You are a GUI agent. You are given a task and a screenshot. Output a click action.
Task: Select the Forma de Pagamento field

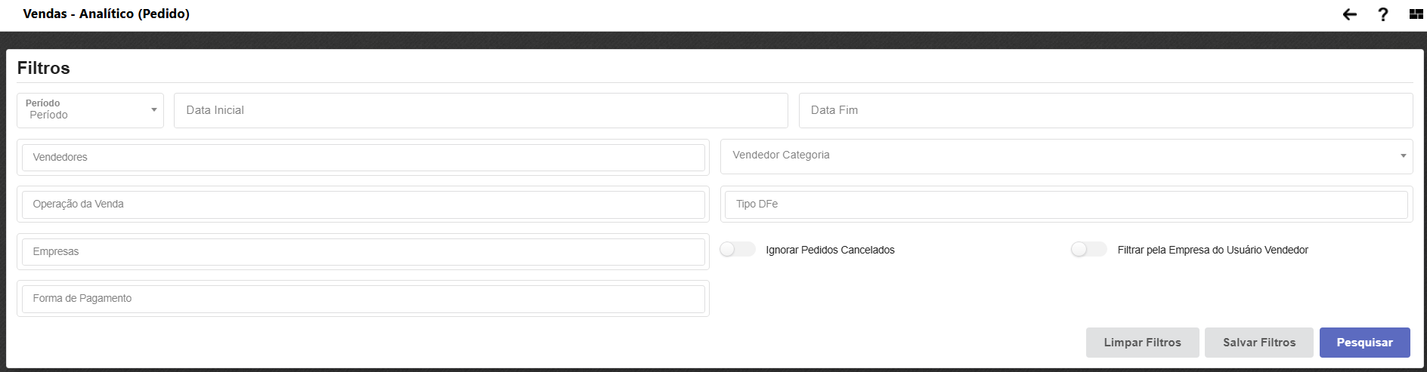coord(363,299)
